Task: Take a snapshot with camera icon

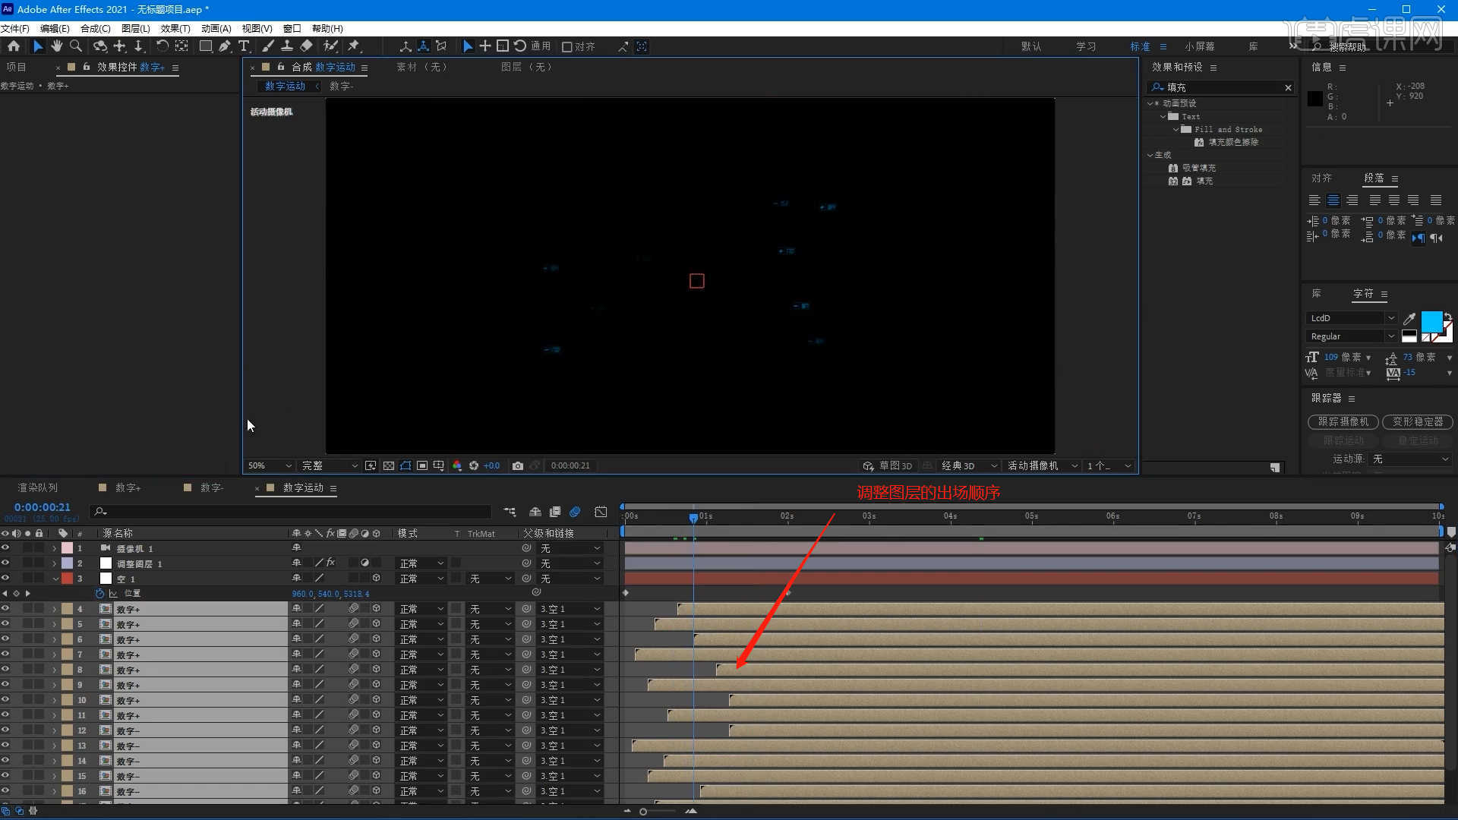Action: point(518,465)
